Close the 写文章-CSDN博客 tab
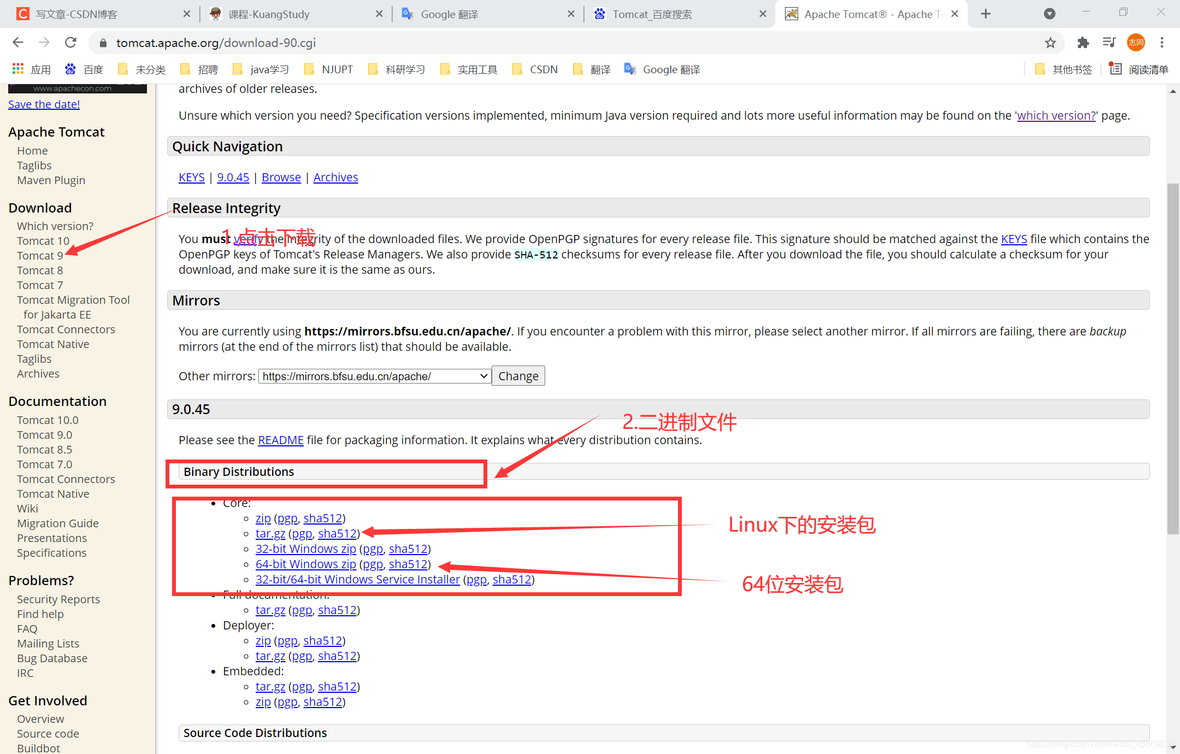1180x754 pixels. pos(187,14)
